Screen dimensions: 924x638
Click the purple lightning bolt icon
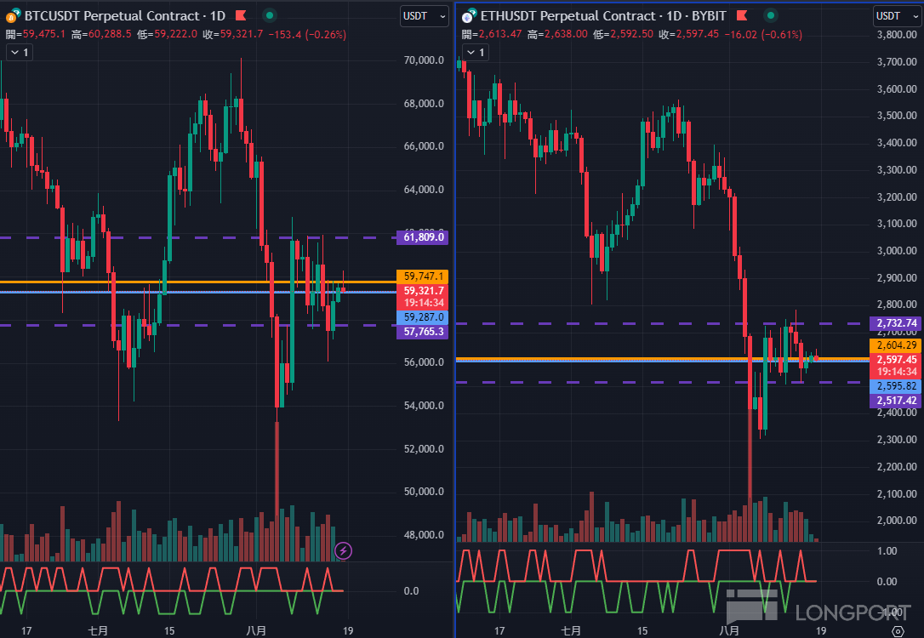click(343, 551)
